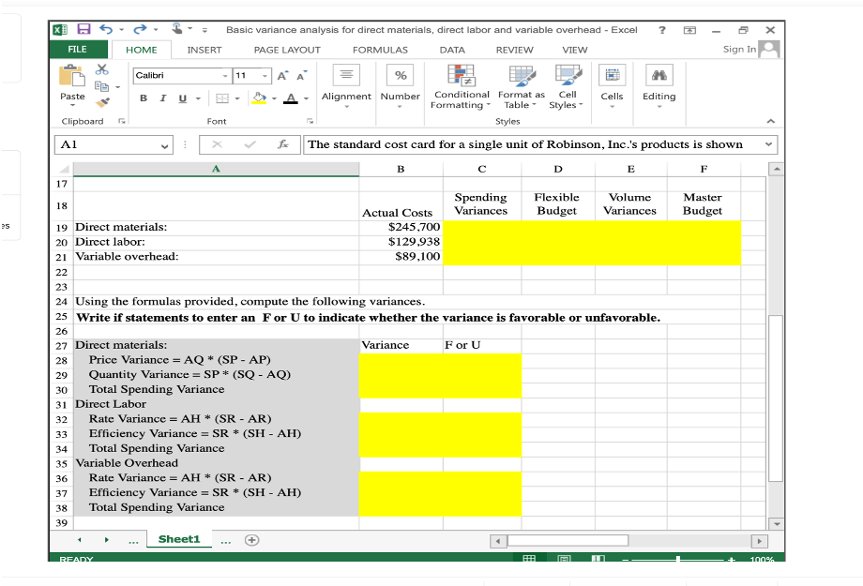Switch to the FORMULAS ribbon tab
863x586 pixels.
tap(378, 50)
